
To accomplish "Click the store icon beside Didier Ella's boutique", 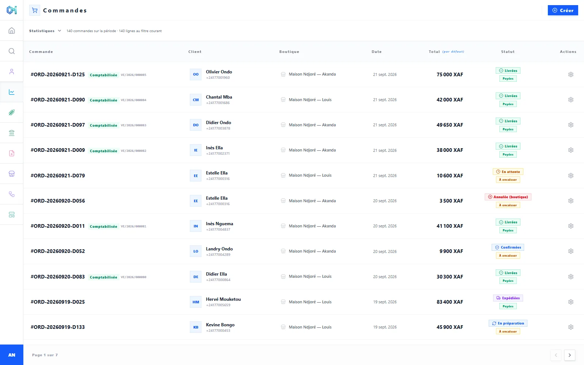I will (x=283, y=277).
